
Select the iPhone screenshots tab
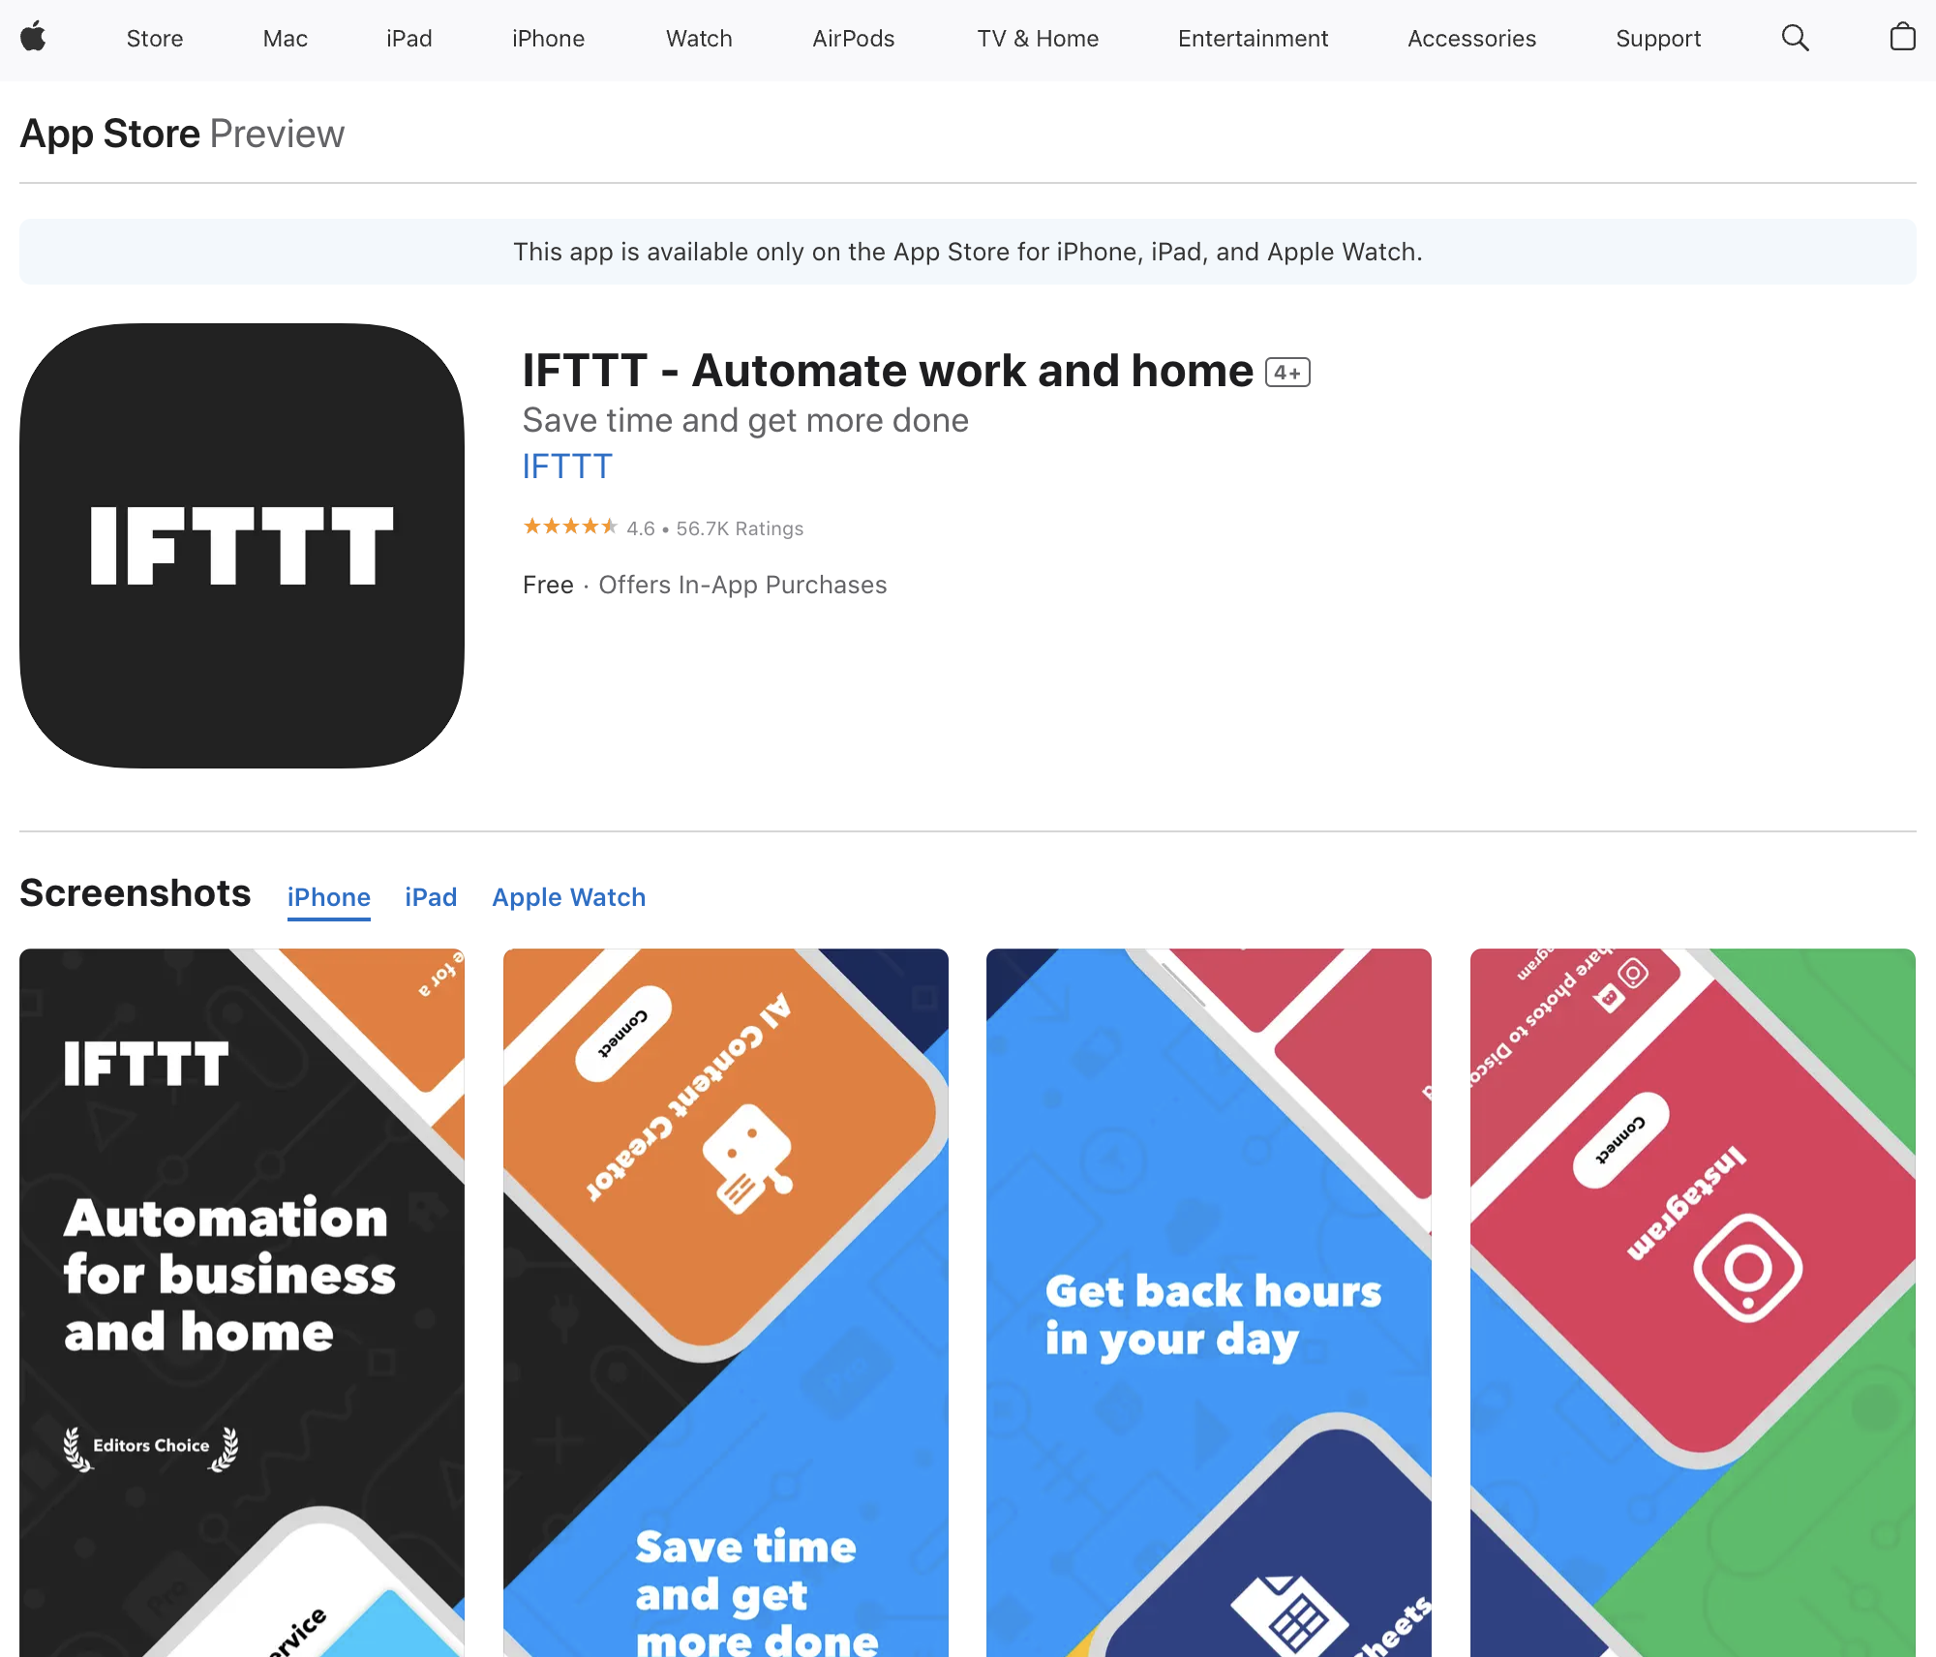329,897
